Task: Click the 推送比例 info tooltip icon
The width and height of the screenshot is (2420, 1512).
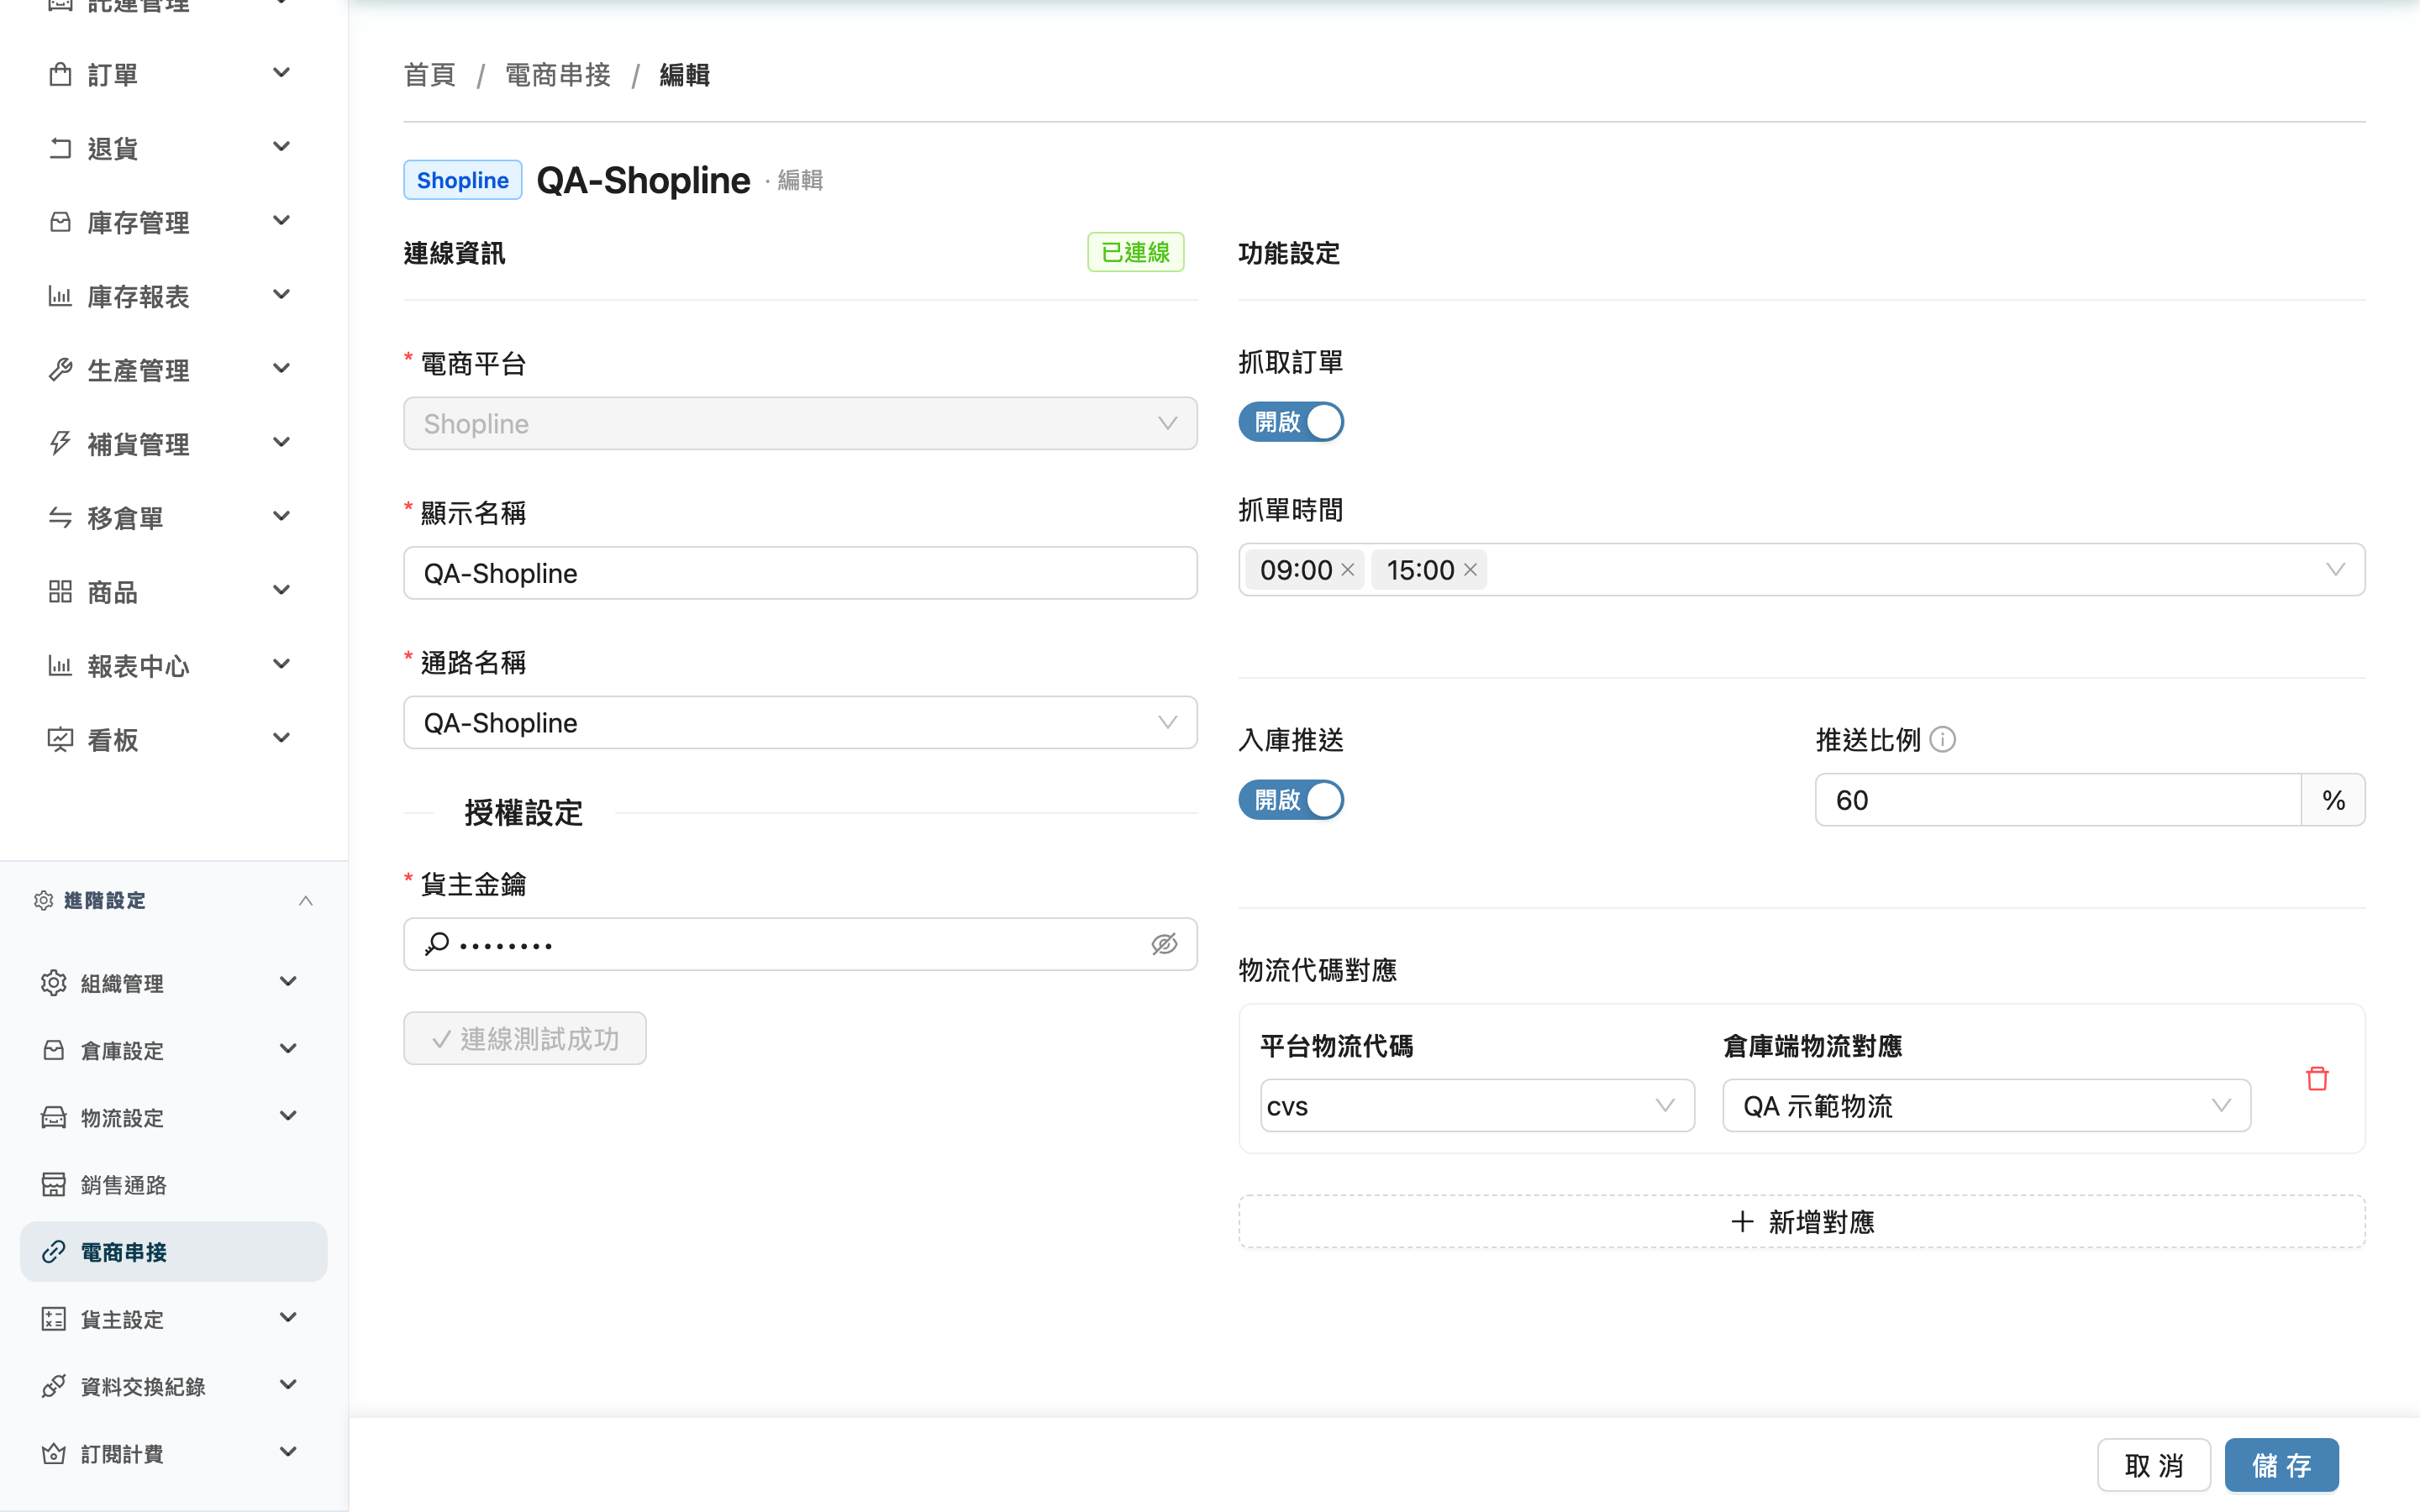Action: pos(1943,740)
